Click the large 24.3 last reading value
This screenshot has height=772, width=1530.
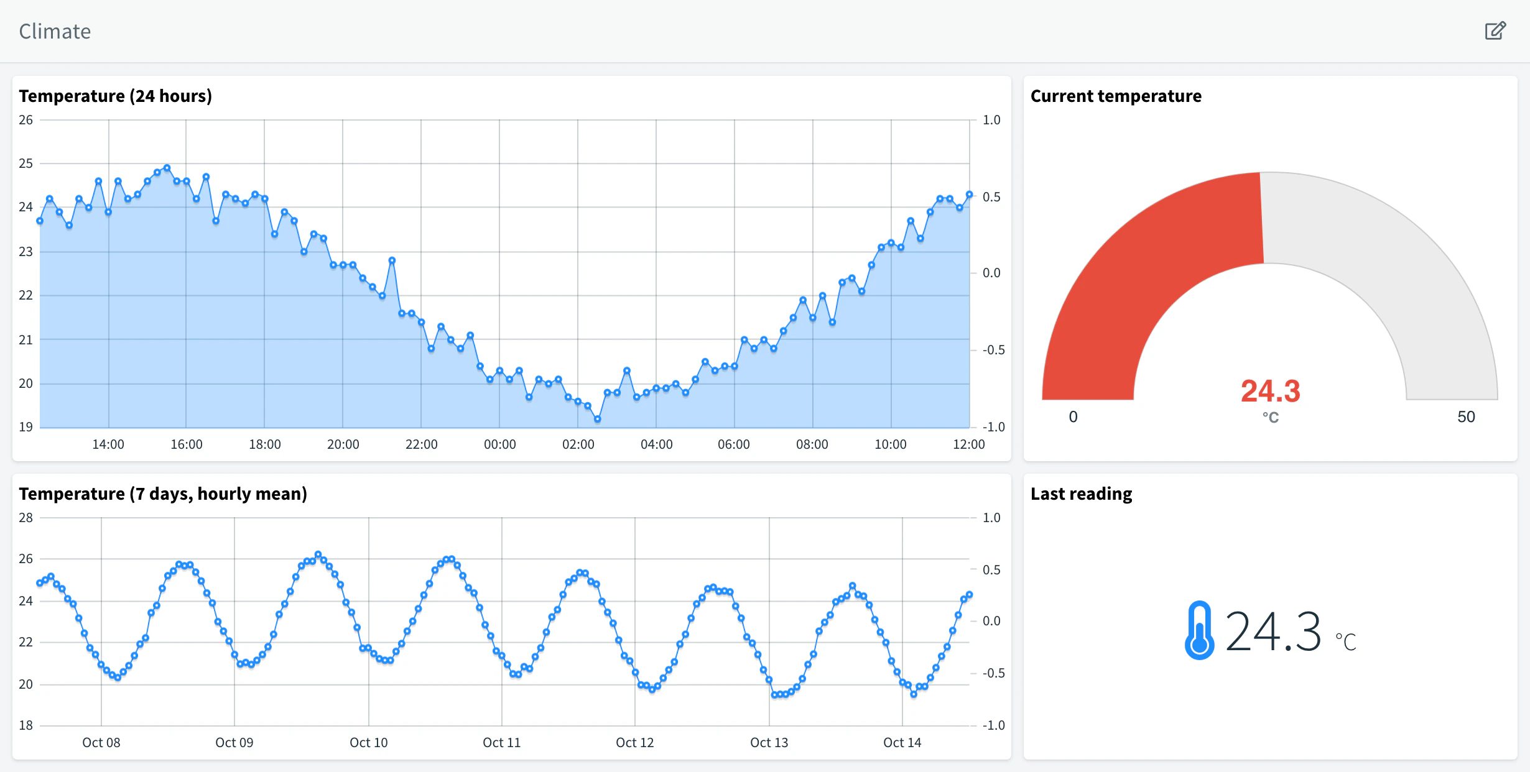coord(1273,632)
